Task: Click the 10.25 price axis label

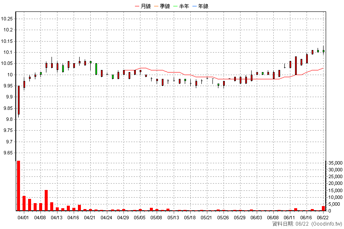Action: coord(7,19)
